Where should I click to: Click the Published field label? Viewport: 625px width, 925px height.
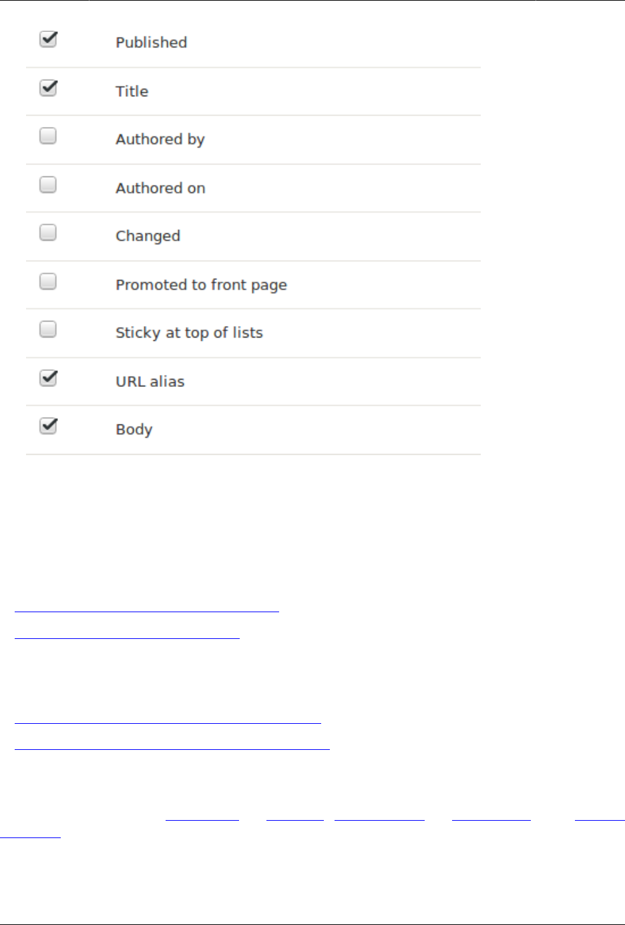click(151, 43)
